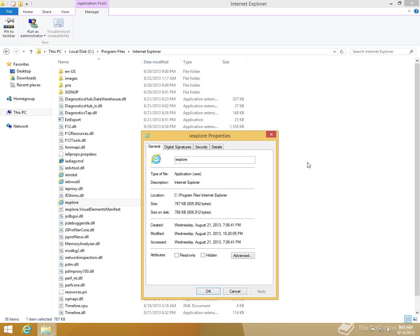
Task: Open Digital Signatures tab in Properties
Action: point(178,147)
